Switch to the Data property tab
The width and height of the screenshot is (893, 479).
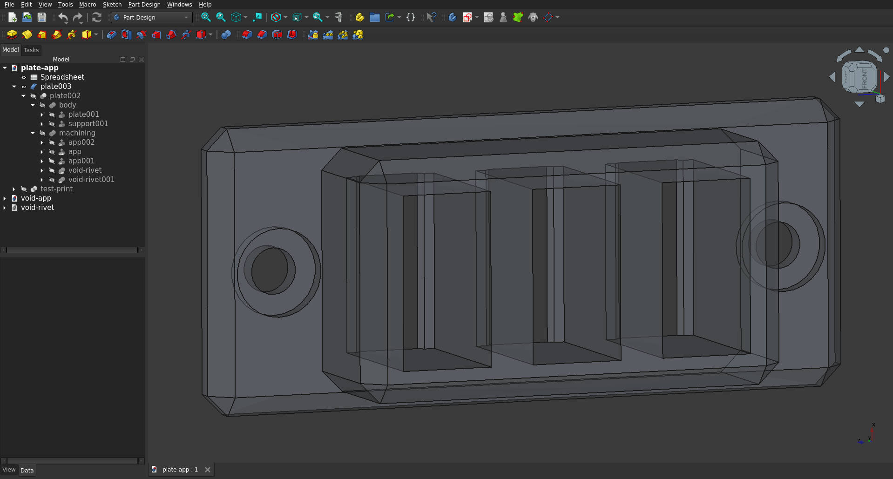(27, 470)
